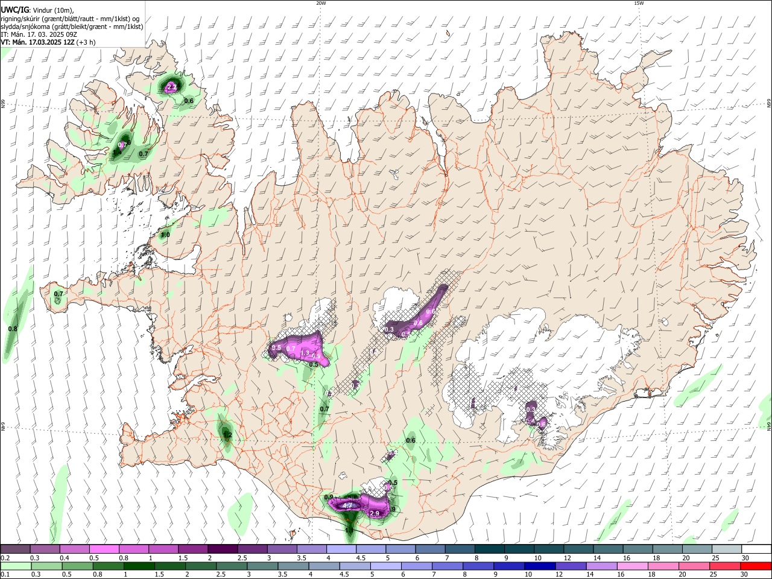Click the 'IT: Mán. 17. 03. 2025 09Z' init time line
The height and width of the screenshot is (579, 772).
[x=39, y=34]
